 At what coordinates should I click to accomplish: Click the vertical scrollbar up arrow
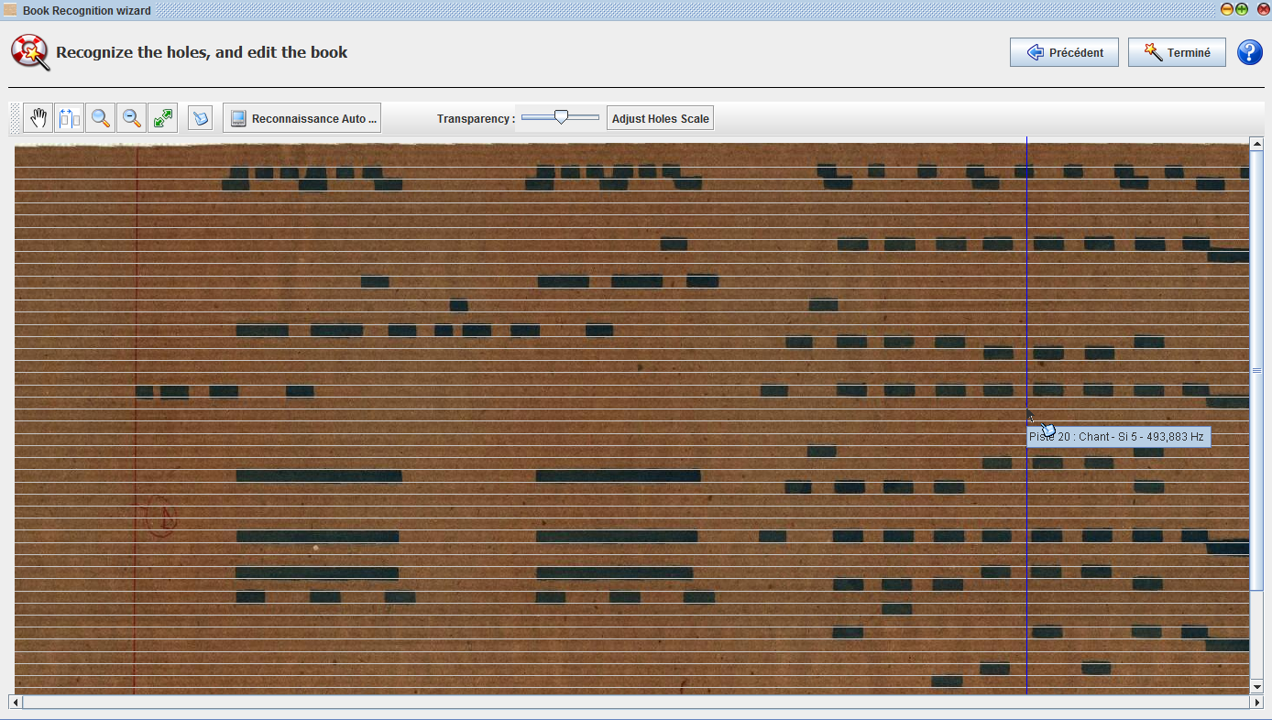coord(1256,144)
